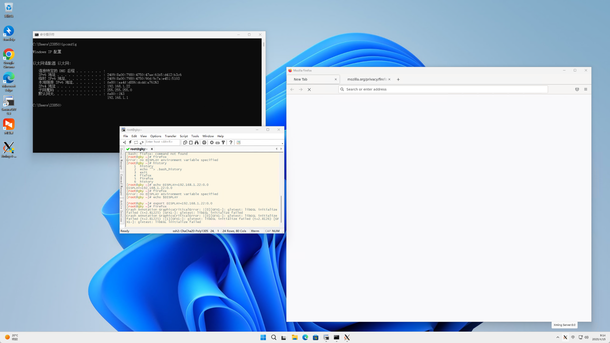Open the Bandizip desktop icon
The width and height of the screenshot is (610, 343).
9,33
